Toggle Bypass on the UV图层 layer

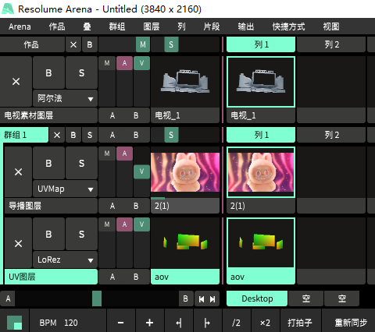(x=48, y=234)
